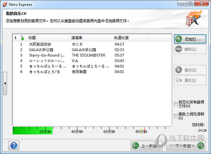Click the Nero Express title bar icon
211x154 pixels.
(x=5, y=5)
